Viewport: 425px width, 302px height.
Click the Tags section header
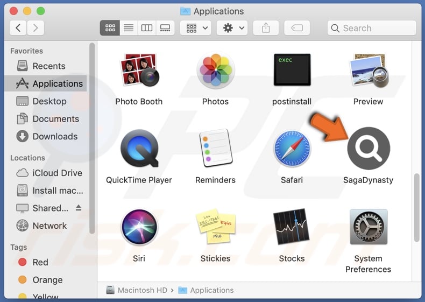[x=18, y=247]
